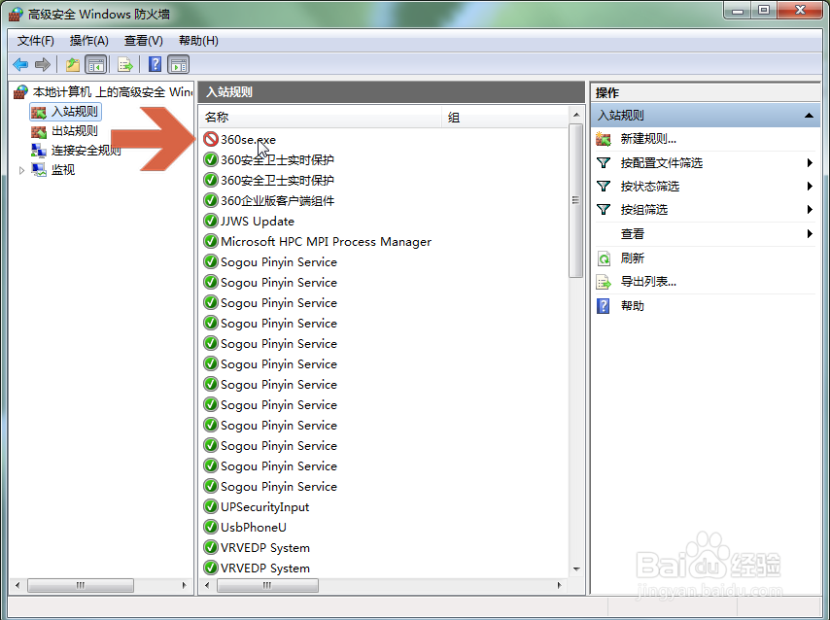Click the filter funnel icon for 按状态筛选

point(604,186)
